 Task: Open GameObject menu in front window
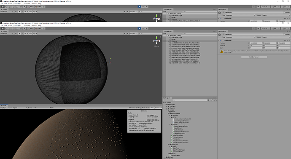17,26
